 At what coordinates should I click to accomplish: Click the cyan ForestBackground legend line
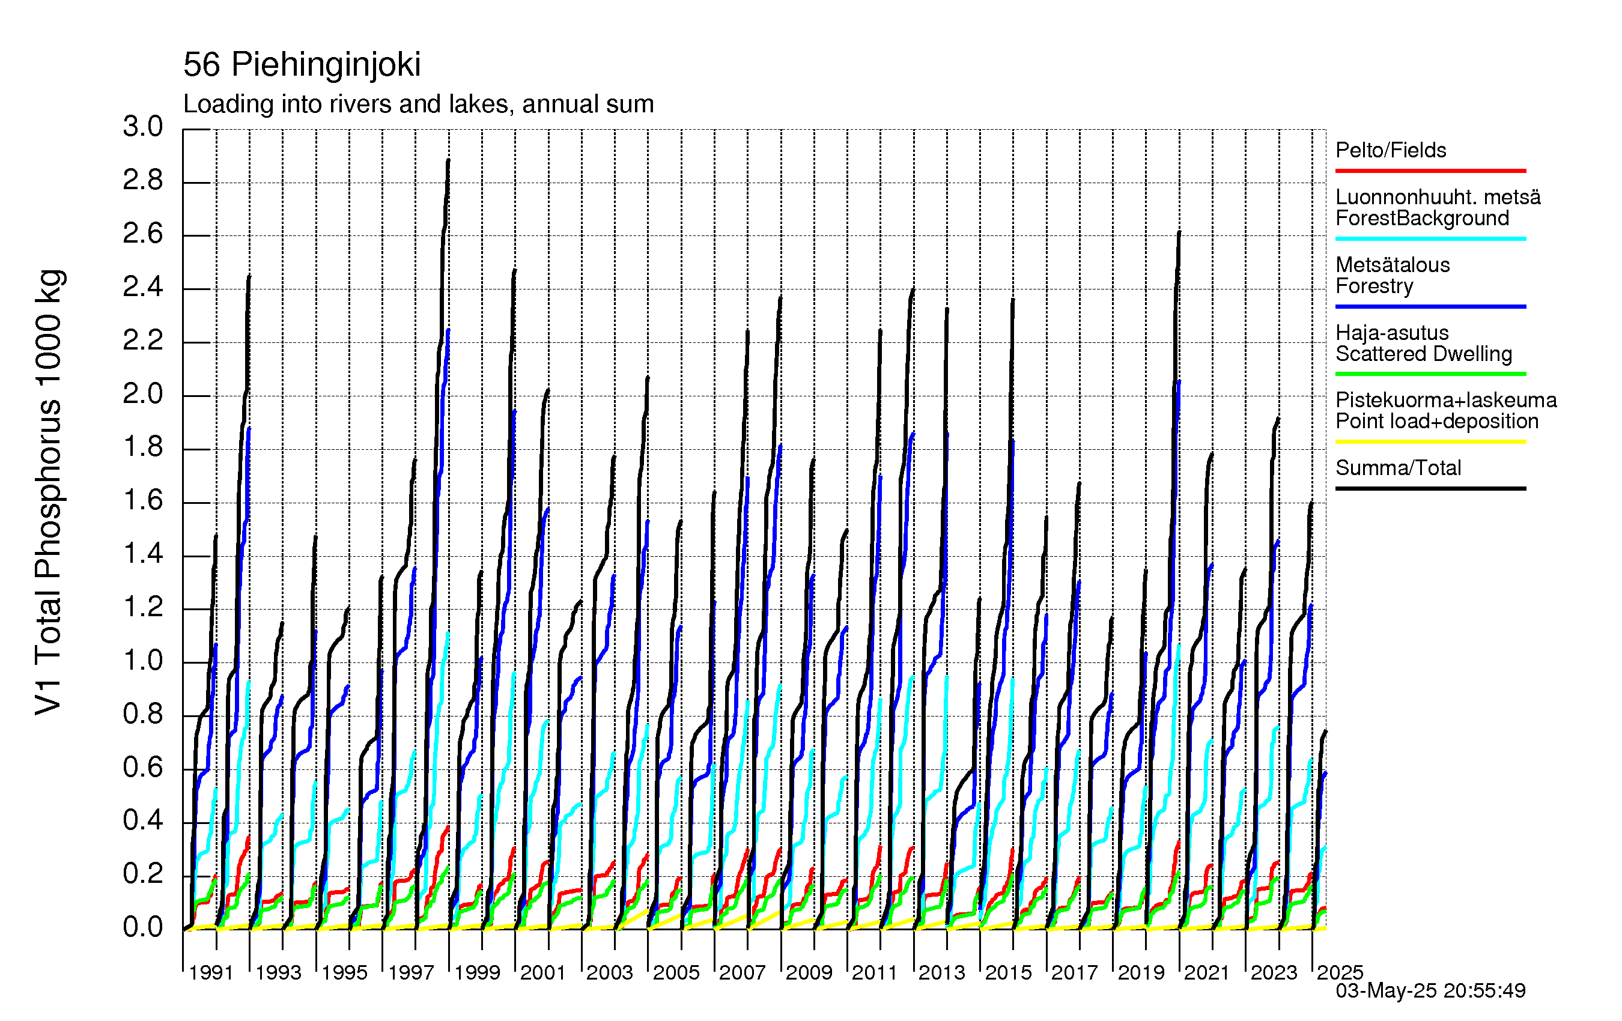[x=1430, y=238]
